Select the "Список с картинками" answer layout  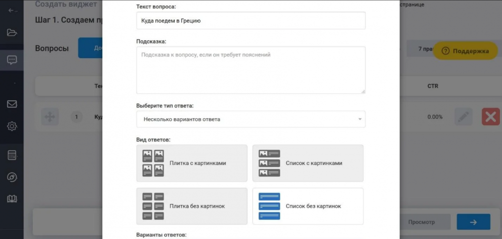(x=308, y=163)
